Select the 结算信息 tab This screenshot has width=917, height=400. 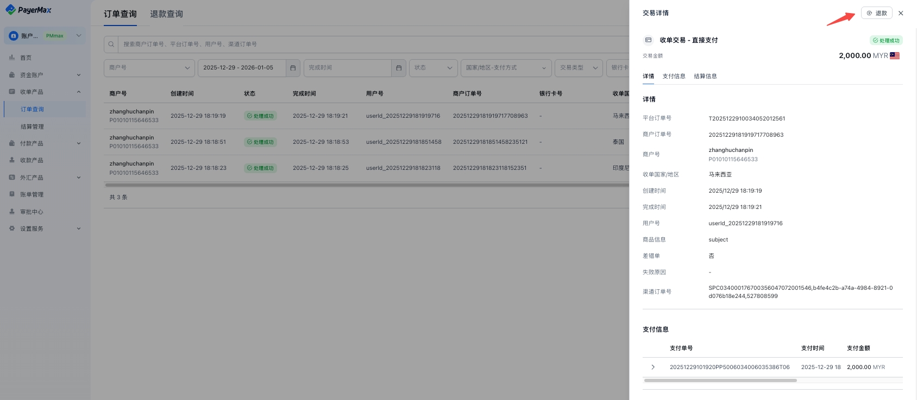(x=705, y=77)
